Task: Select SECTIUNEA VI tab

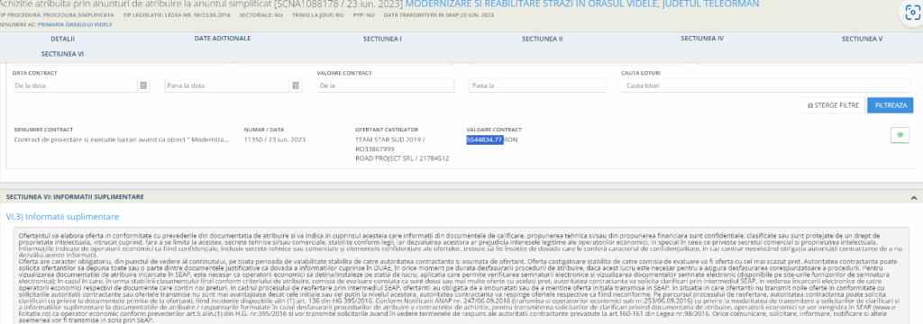Action: pos(62,53)
